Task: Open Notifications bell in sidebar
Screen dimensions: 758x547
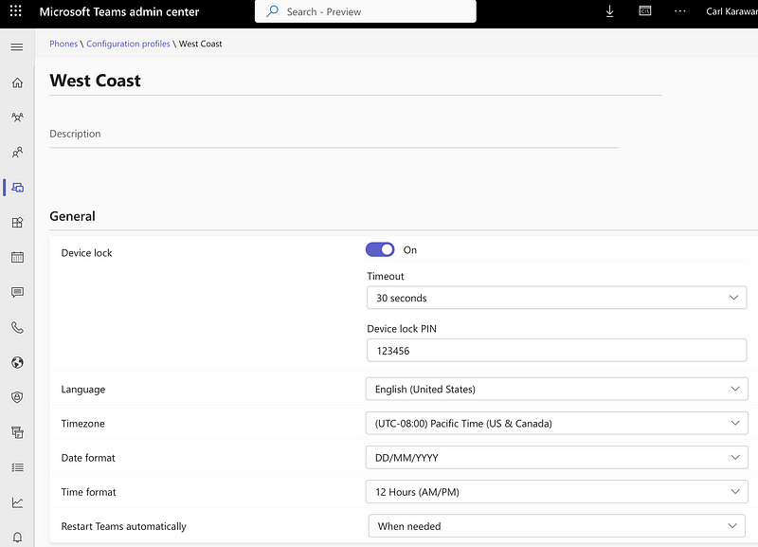Action: 17,538
